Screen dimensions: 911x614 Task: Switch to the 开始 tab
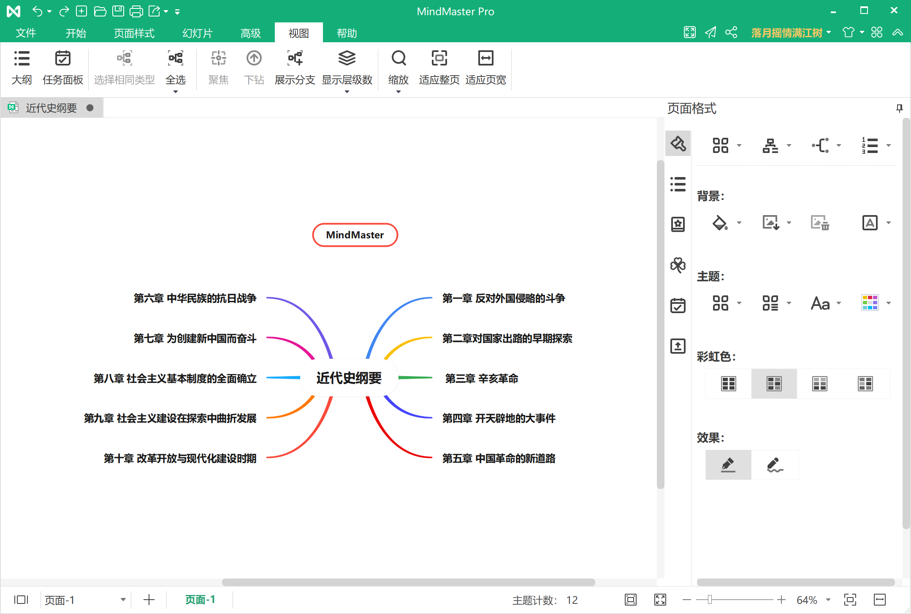(x=76, y=33)
